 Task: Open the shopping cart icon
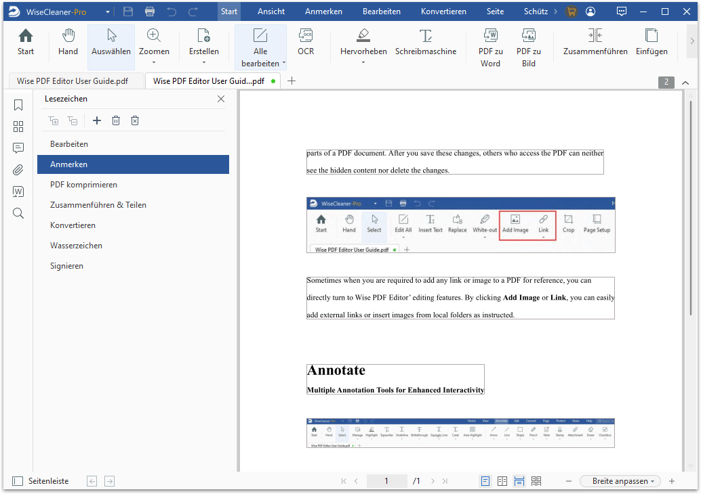coord(571,12)
